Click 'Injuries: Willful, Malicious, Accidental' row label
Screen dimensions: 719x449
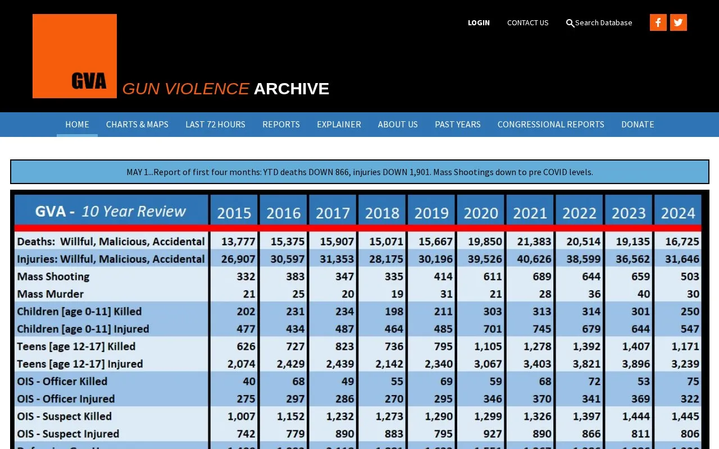click(x=111, y=259)
